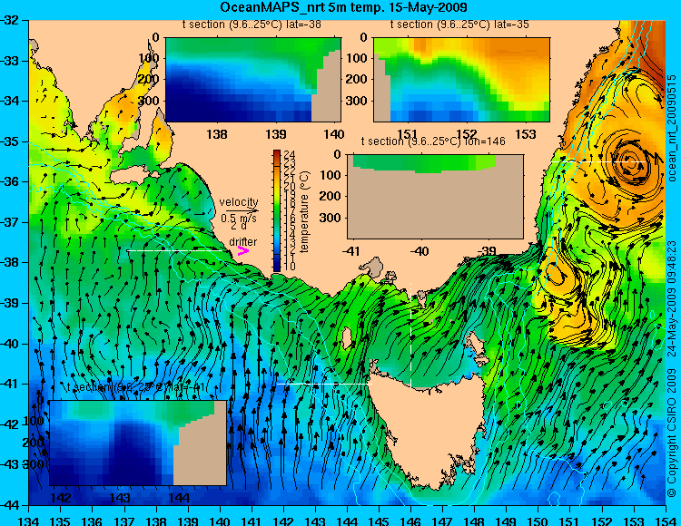Open the lat=-38 temperature section inset plot
Image resolution: width=681 pixels, height=526 pixels.
coord(253,80)
